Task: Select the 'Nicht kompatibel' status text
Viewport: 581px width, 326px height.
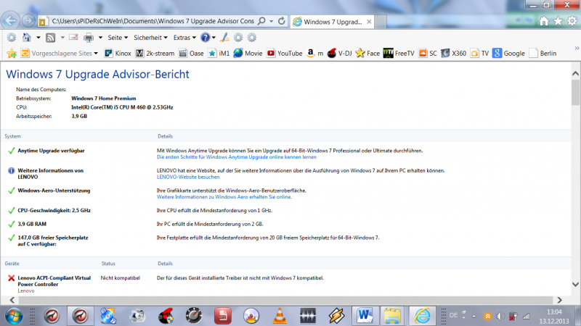Action: (x=120, y=278)
